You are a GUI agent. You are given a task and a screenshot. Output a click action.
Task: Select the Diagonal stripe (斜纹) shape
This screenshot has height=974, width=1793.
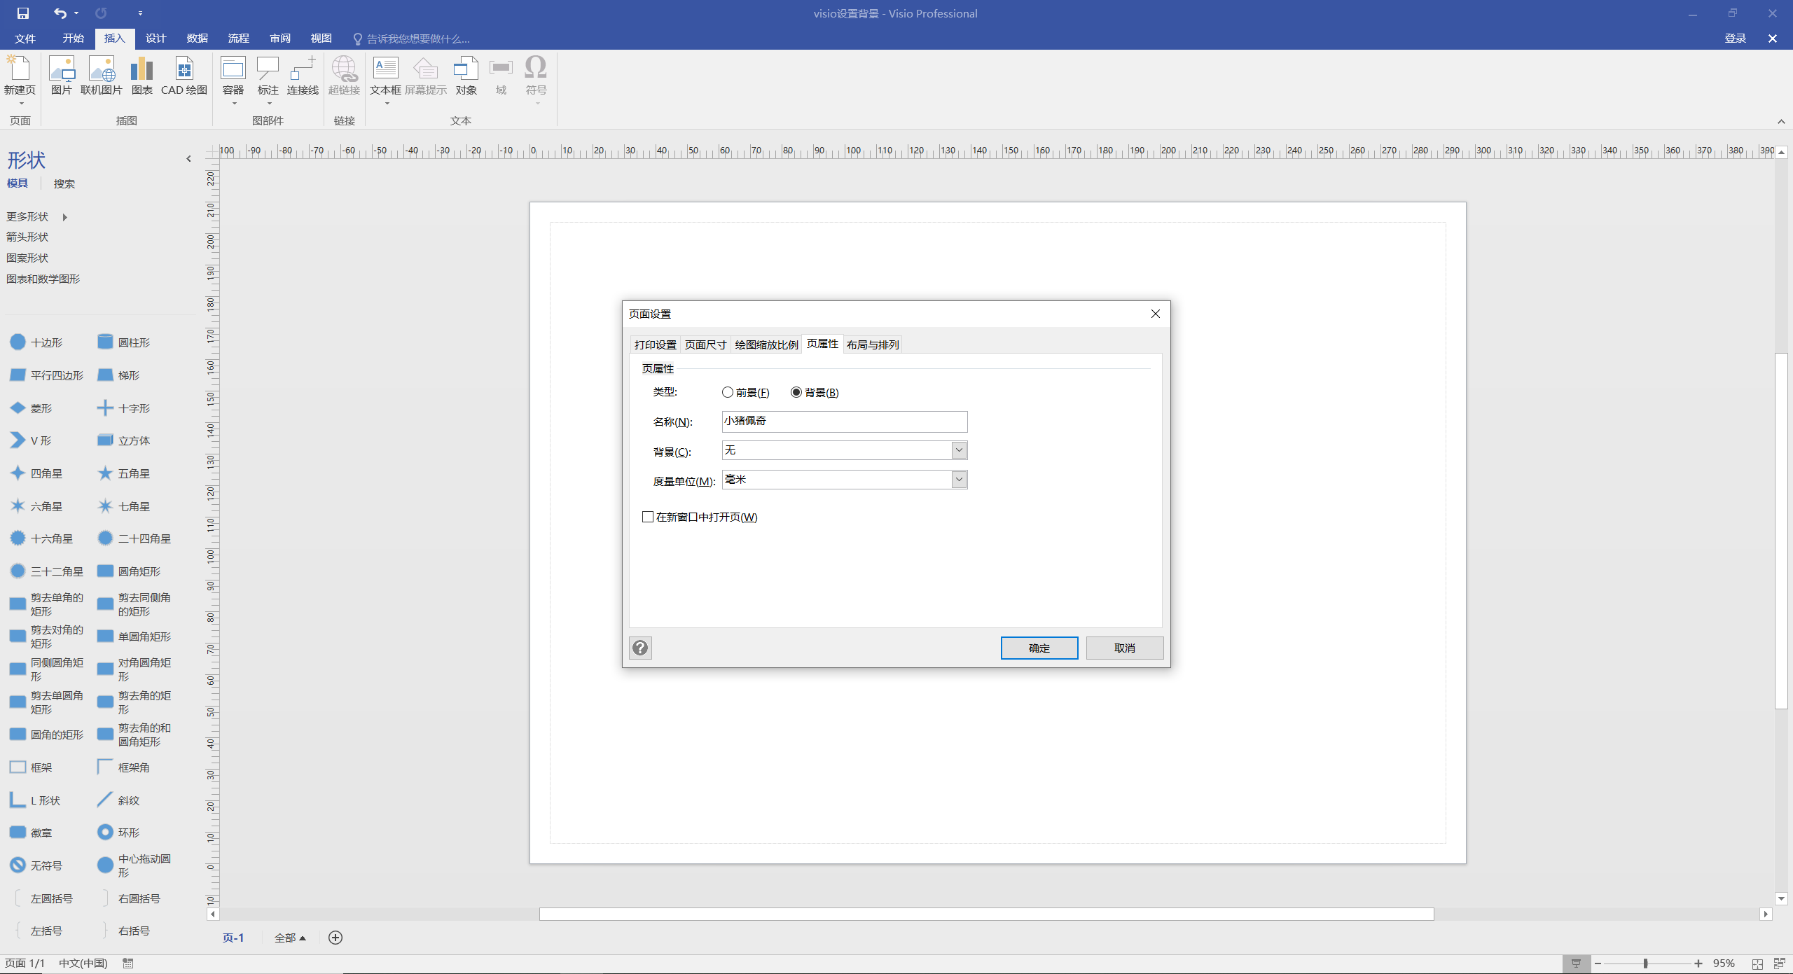coord(119,800)
